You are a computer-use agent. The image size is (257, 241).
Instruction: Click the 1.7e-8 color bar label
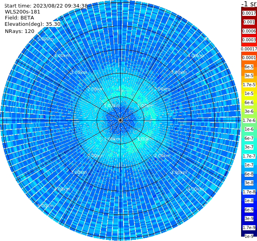pyautogui.click(x=249, y=192)
